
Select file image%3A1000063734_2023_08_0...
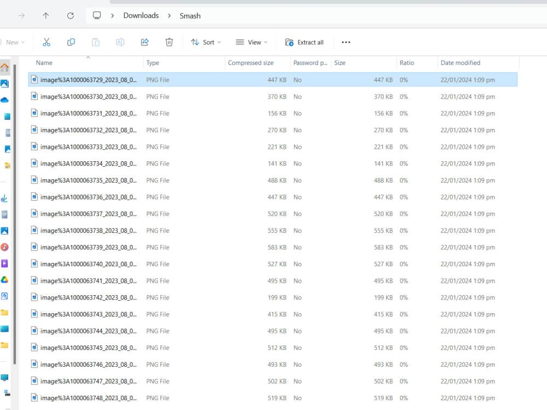click(272, 163)
